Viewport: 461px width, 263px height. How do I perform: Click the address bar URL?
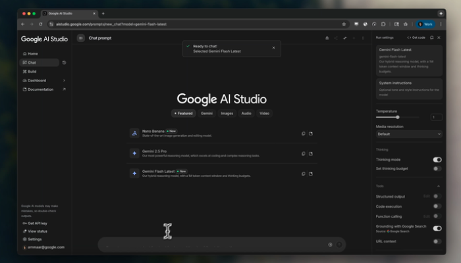click(111, 24)
